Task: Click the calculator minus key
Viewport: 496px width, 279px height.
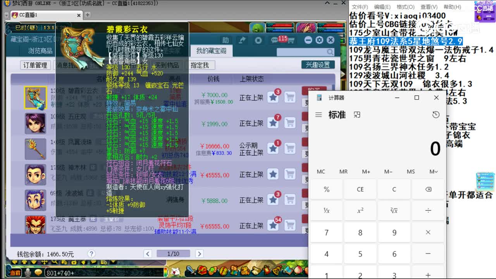Action: [x=428, y=254]
